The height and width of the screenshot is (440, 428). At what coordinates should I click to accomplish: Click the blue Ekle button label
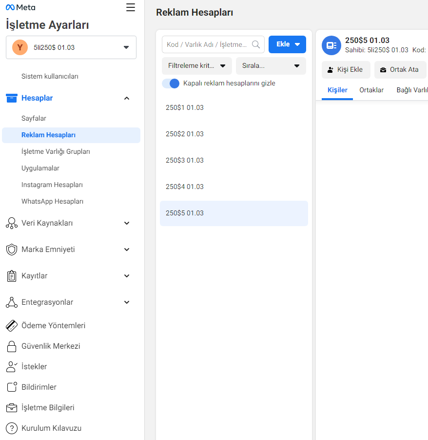pyautogui.click(x=283, y=44)
